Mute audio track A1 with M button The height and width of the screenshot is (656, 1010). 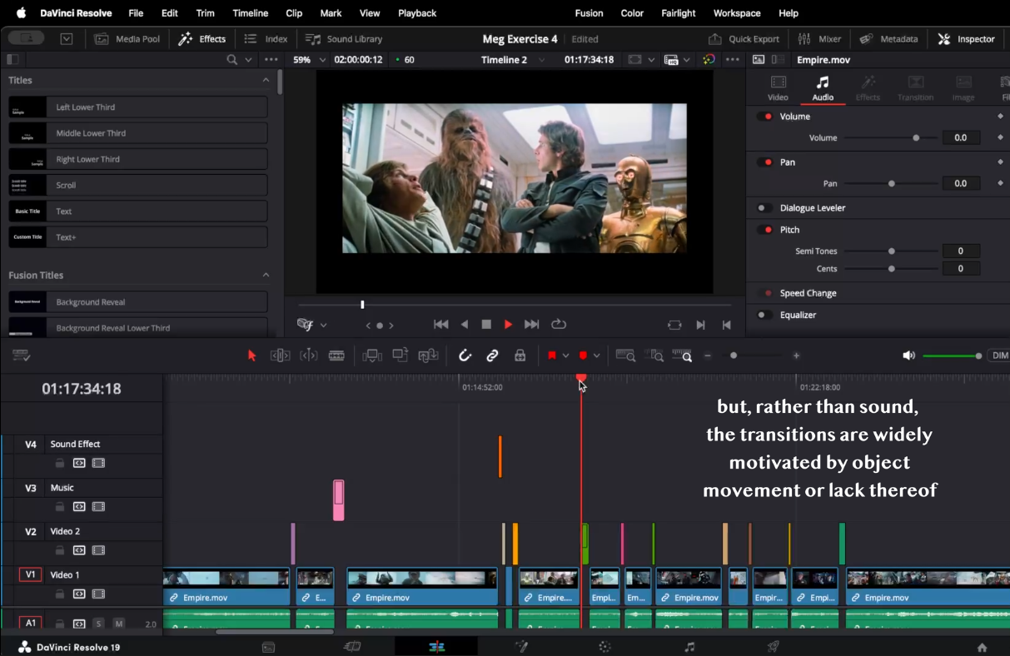pos(119,624)
